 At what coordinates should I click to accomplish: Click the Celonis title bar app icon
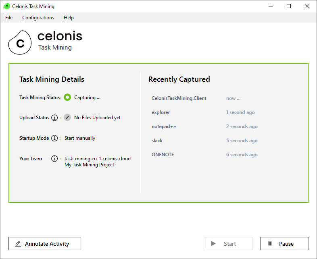click(x=7, y=6)
